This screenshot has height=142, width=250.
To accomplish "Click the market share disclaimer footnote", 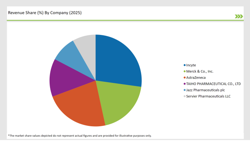I will (80, 135).
